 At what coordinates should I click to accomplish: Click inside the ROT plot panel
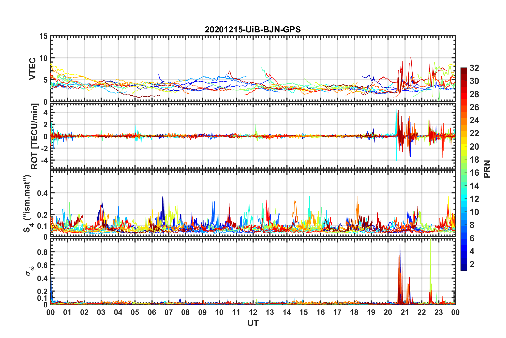pyautogui.click(x=253, y=136)
